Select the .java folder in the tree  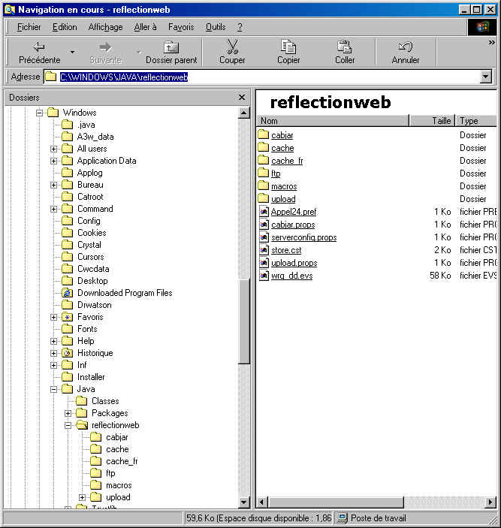(x=86, y=125)
